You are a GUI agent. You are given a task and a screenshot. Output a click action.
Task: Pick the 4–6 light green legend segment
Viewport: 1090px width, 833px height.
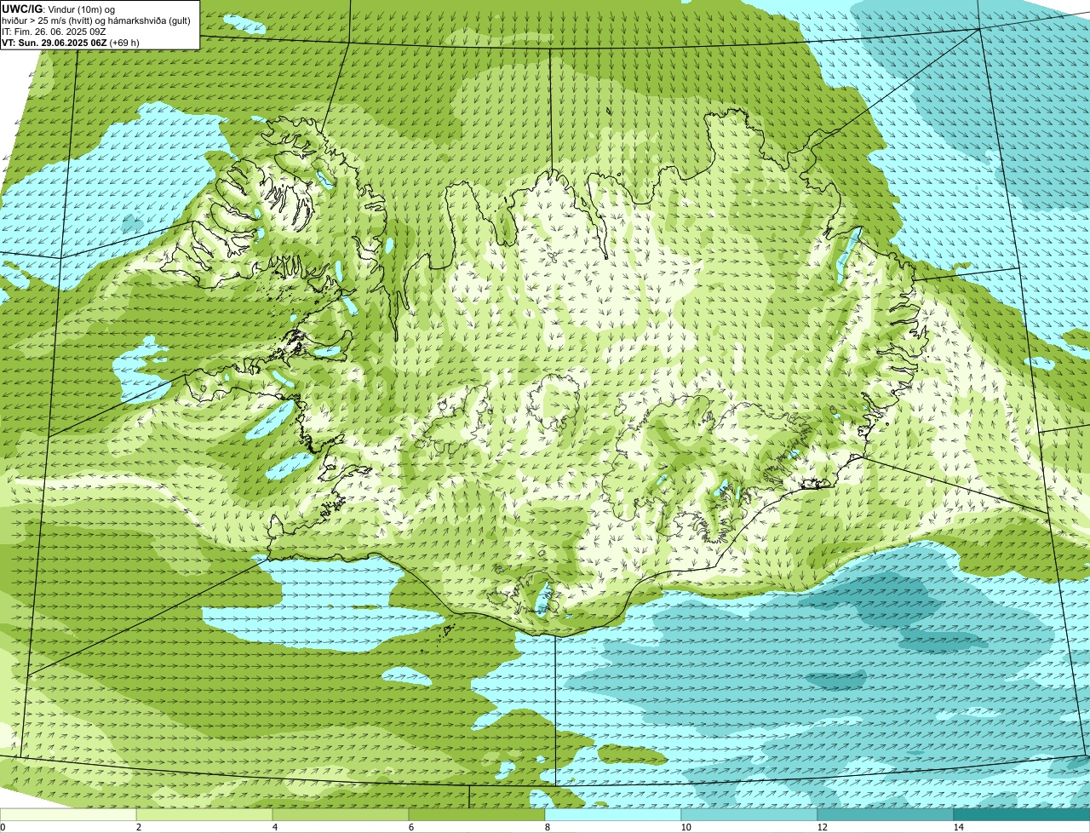(x=341, y=814)
